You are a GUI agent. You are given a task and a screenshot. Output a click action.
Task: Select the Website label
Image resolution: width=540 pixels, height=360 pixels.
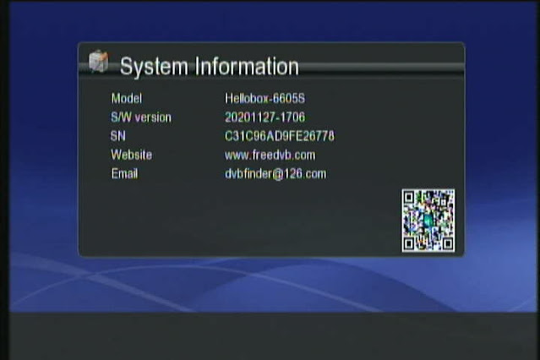(x=131, y=155)
